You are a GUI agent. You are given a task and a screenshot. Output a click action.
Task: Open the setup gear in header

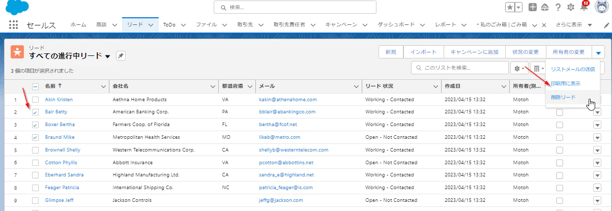point(571,7)
